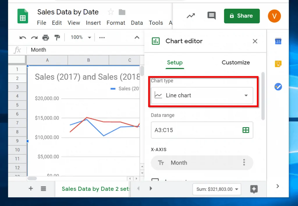Switch to the Customize tab
298x206 pixels.
tap(235, 62)
